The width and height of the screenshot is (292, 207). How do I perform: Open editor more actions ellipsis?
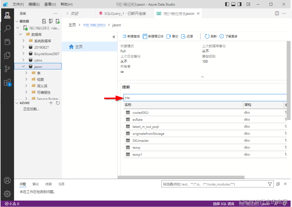tap(284, 13)
